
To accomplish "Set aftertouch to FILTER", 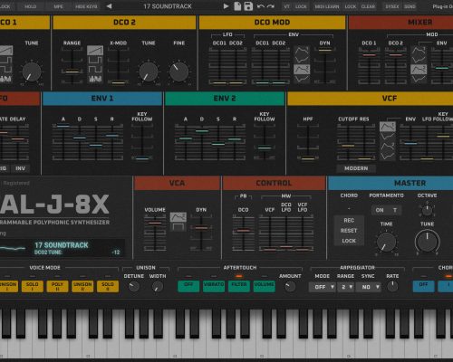I will 239,286.
